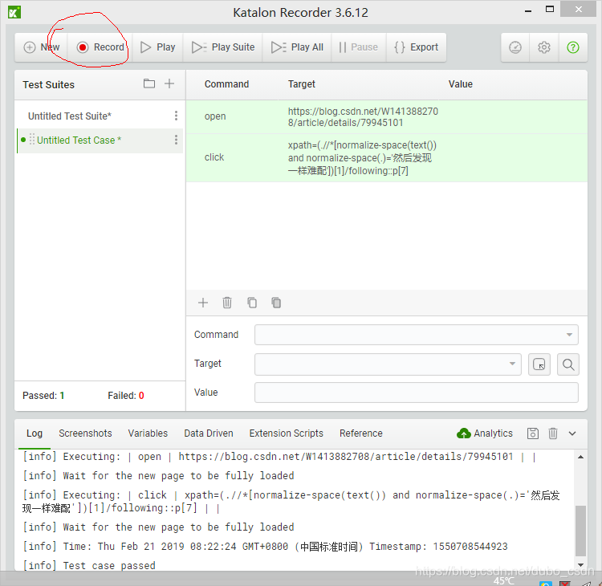Switch to the Data Driven tab
602x586 pixels.
pos(209,433)
